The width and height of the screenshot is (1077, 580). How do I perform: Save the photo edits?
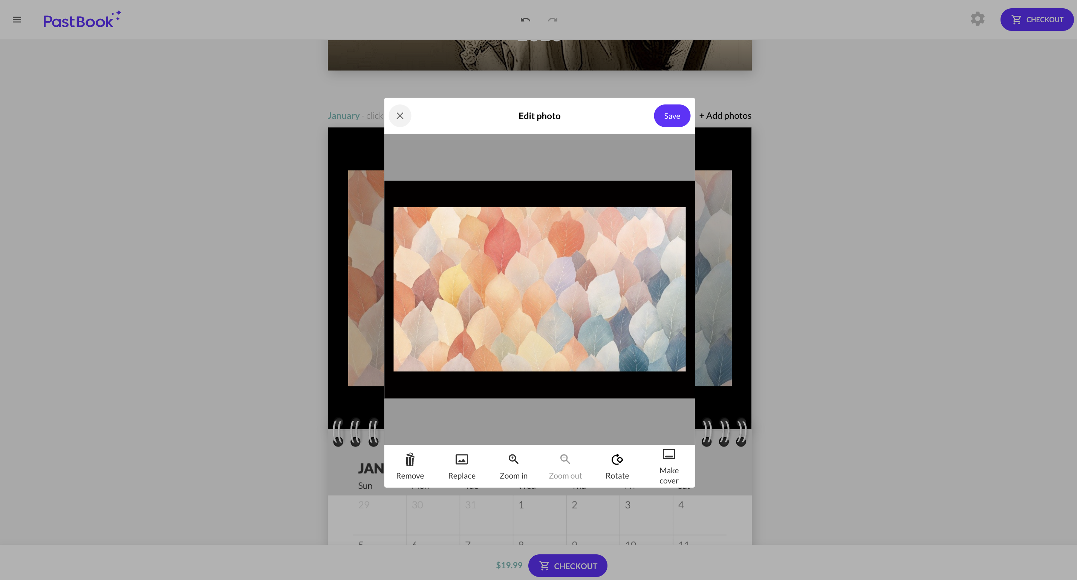(x=672, y=115)
